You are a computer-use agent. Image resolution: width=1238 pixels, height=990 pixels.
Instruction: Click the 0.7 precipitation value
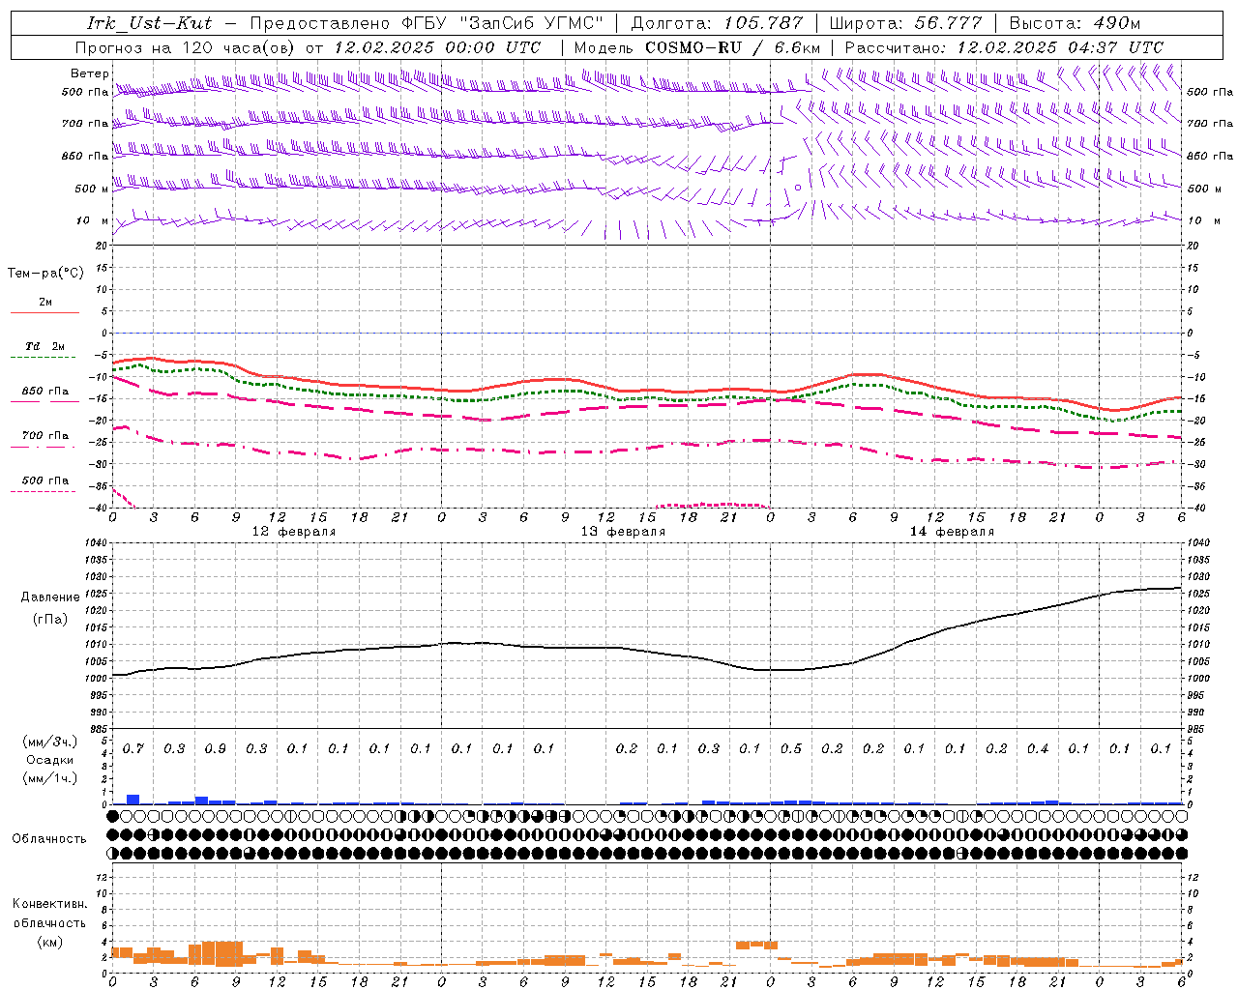tap(133, 748)
